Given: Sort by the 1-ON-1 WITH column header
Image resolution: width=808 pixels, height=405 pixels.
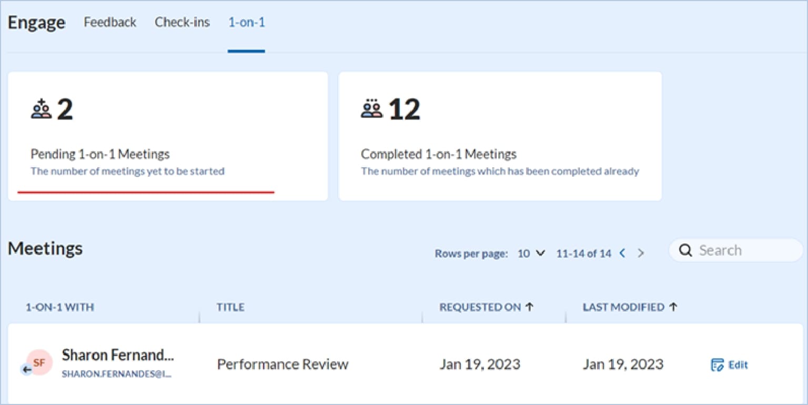Looking at the screenshot, I should click(x=60, y=308).
